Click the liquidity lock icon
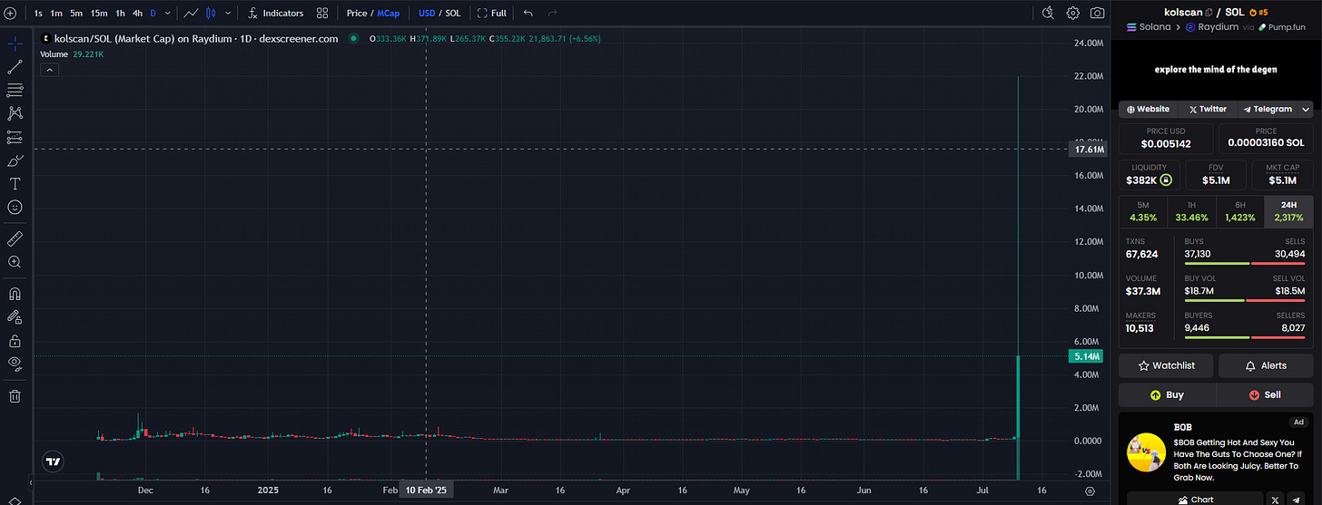The image size is (1322, 505). pos(1166,180)
